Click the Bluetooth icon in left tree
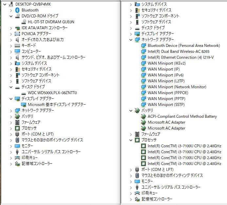The image size is (227, 205). [17, 10]
